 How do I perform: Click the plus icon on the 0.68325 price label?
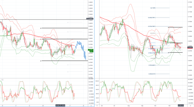click(87, 19)
